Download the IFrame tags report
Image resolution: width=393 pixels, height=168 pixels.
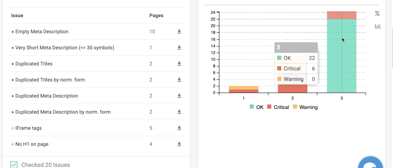179,128
